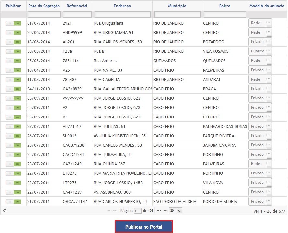
Task: Expand model dropdown for Rua Antares row
Action: coord(260,61)
